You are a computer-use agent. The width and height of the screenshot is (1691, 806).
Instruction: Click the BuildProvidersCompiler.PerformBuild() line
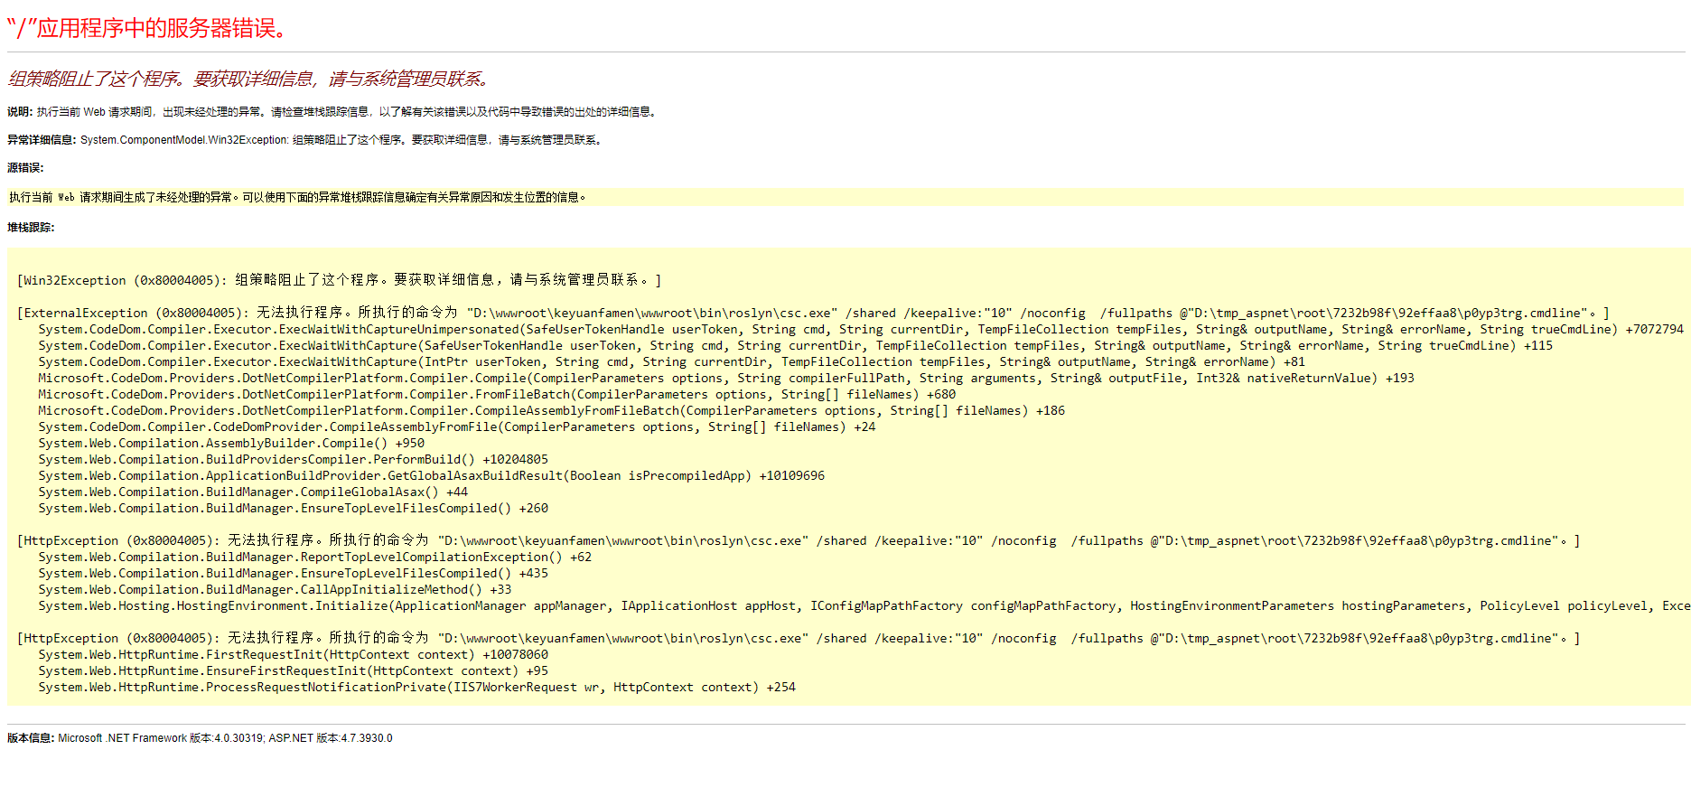293,460
